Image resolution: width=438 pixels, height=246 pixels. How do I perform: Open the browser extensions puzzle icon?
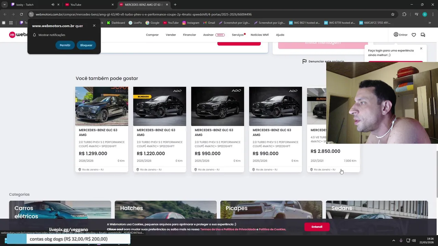pyautogui.click(x=404, y=14)
